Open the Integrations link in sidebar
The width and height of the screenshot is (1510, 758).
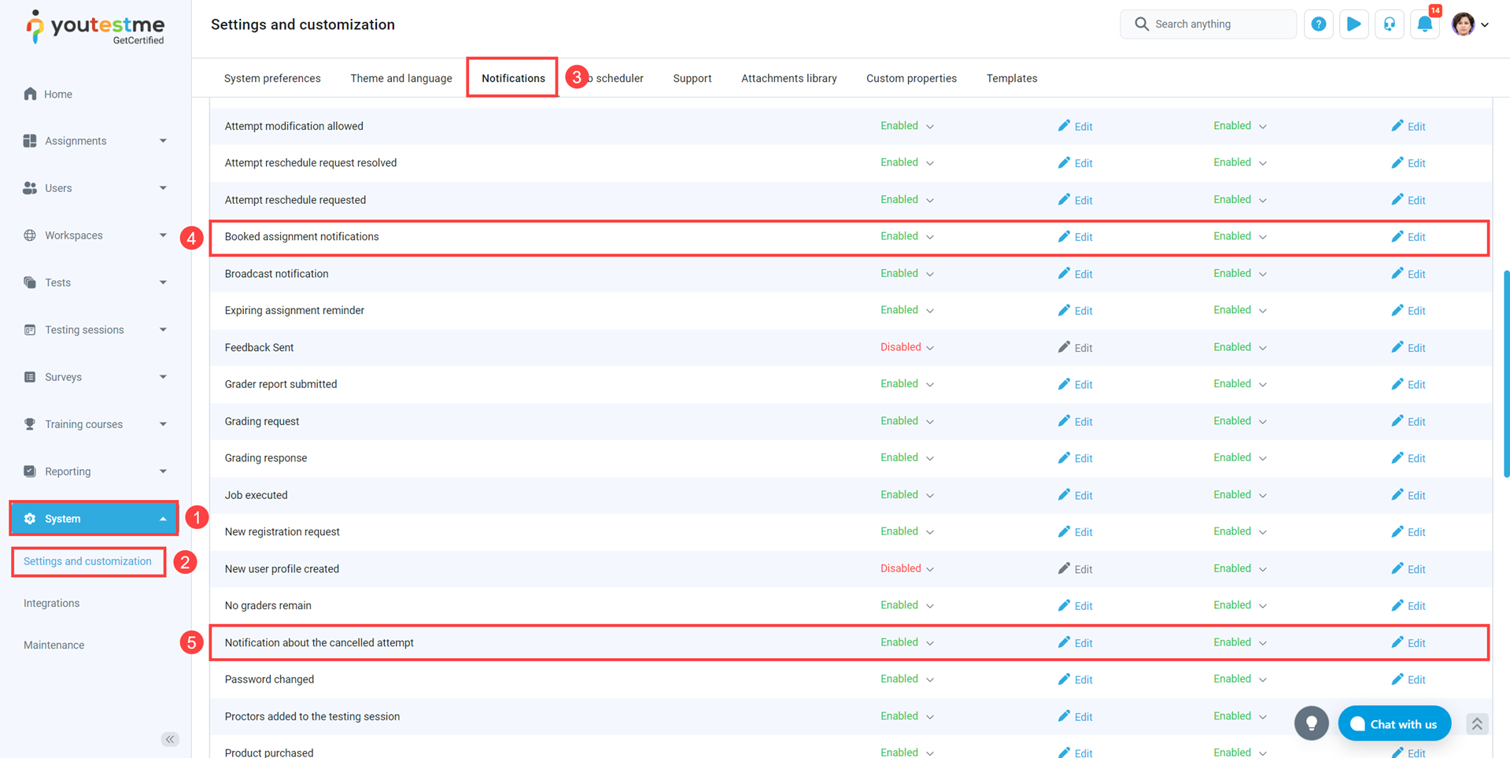pyautogui.click(x=51, y=603)
